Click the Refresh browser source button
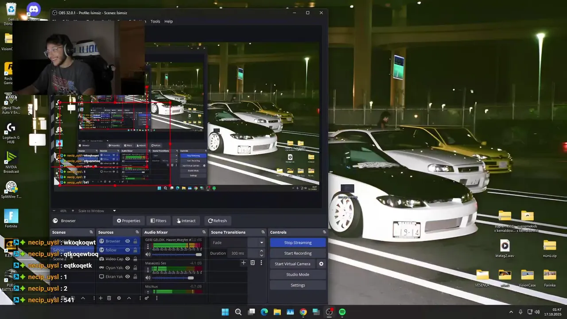567x319 pixels. (x=217, y=221)
